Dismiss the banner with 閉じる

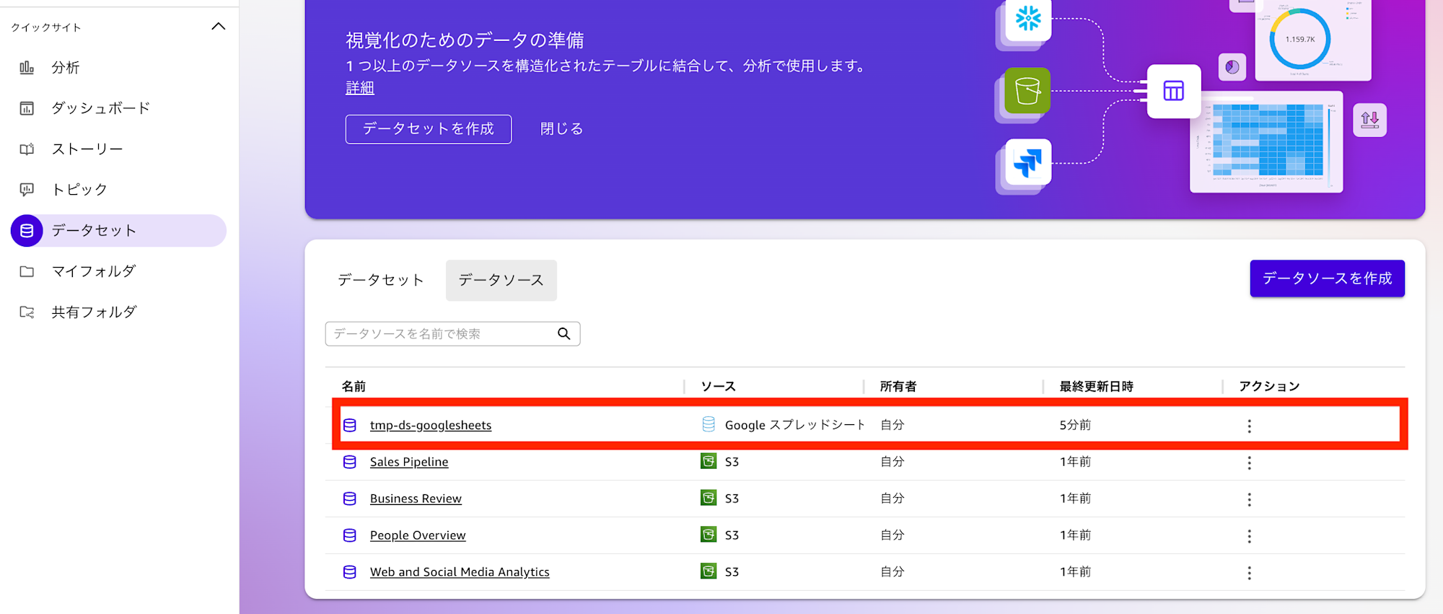[x=561, y=129]
